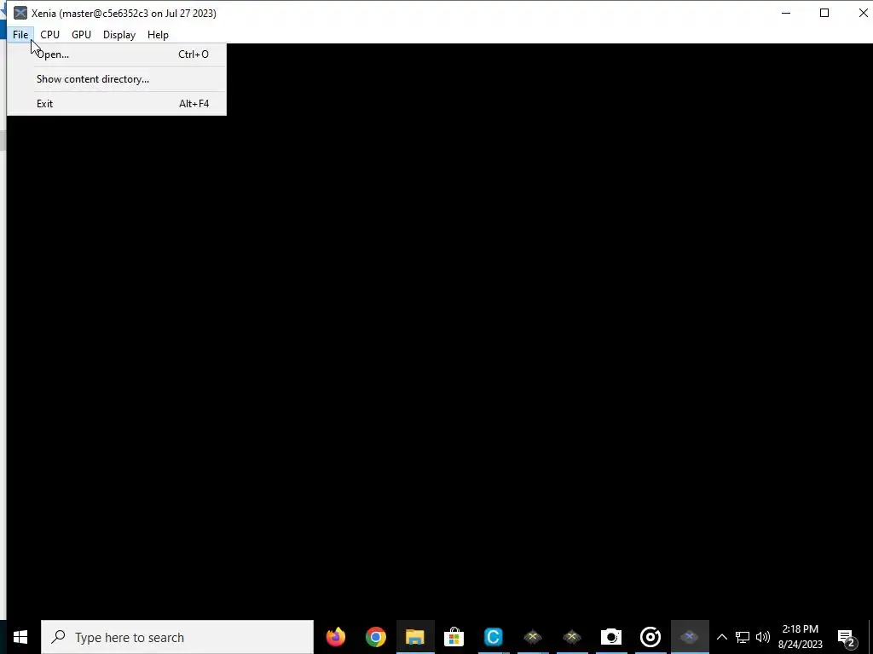
Task: Open the notification center icon
Action: 847,637
